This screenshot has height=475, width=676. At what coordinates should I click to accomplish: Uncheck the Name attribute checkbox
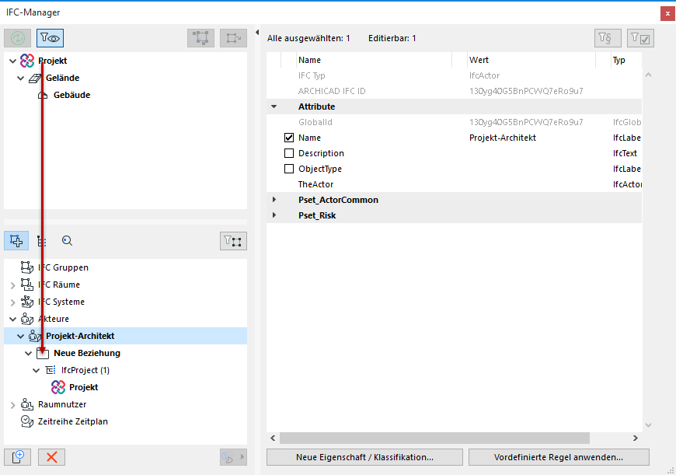pos(289,138)
